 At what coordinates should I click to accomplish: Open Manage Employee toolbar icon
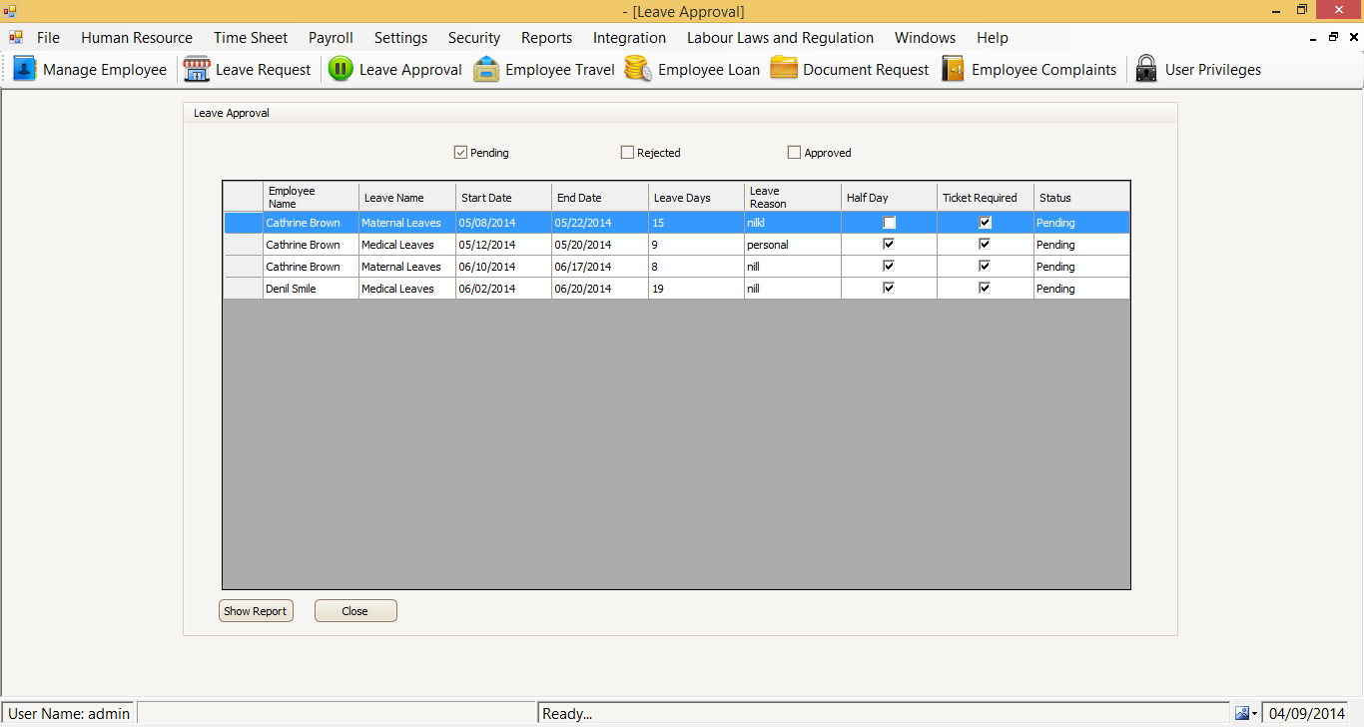click(x=25, y=69)
